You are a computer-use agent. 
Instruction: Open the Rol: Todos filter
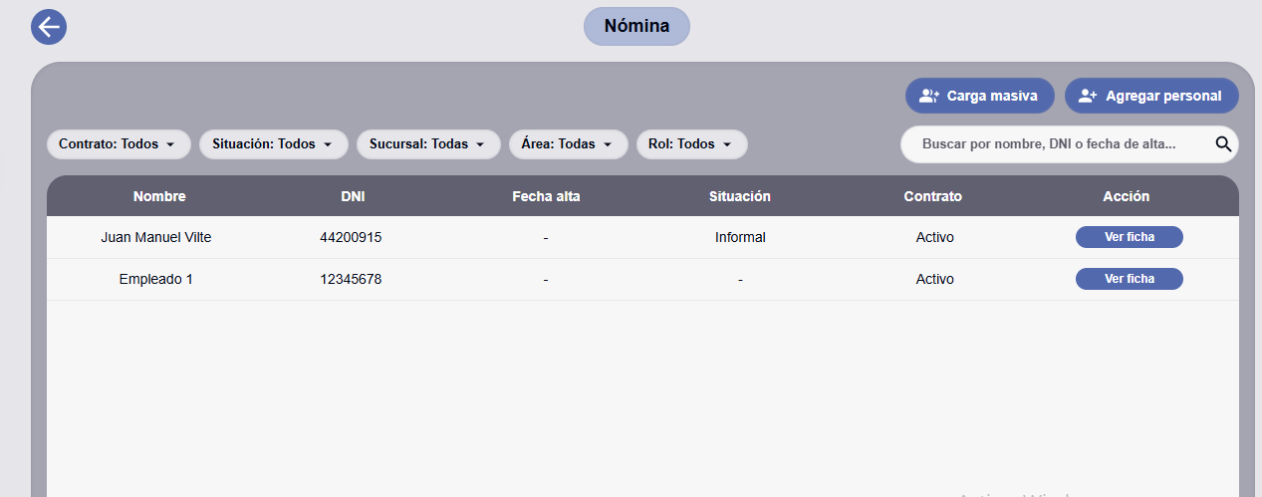(692, 144)
